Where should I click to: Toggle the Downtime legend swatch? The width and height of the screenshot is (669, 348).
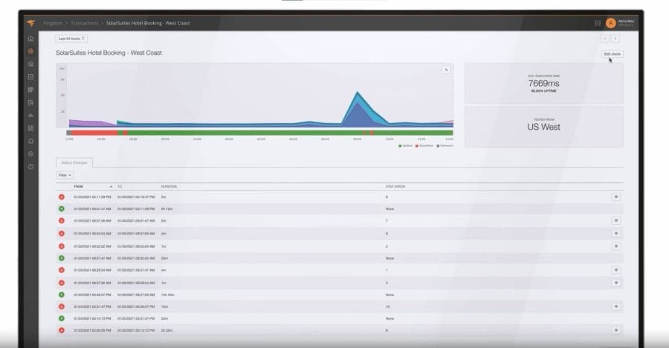pyautogui.click(x=416, y=145)
